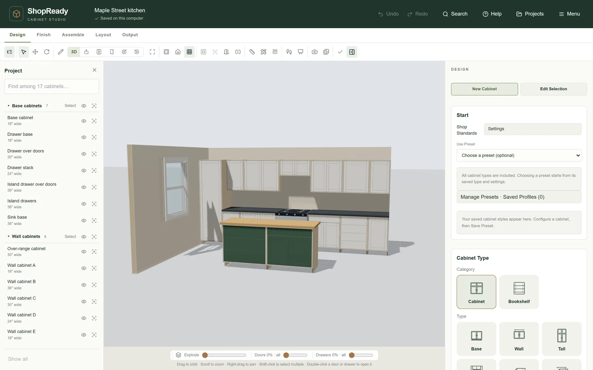Click the Edit Selection button
This screenshot has height=370, width=593.
coord(553,89)
